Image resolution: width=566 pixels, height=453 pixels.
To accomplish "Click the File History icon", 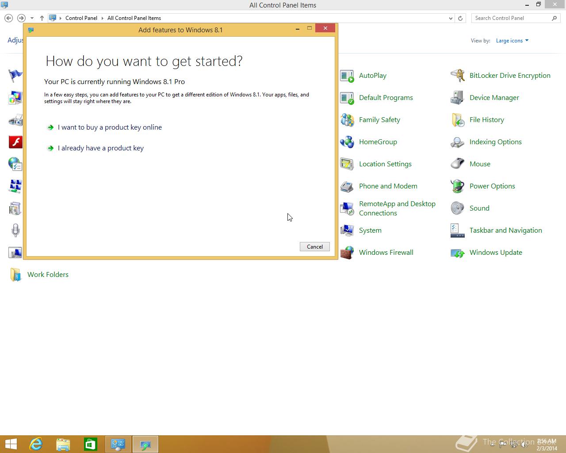I will pos(458,120).
